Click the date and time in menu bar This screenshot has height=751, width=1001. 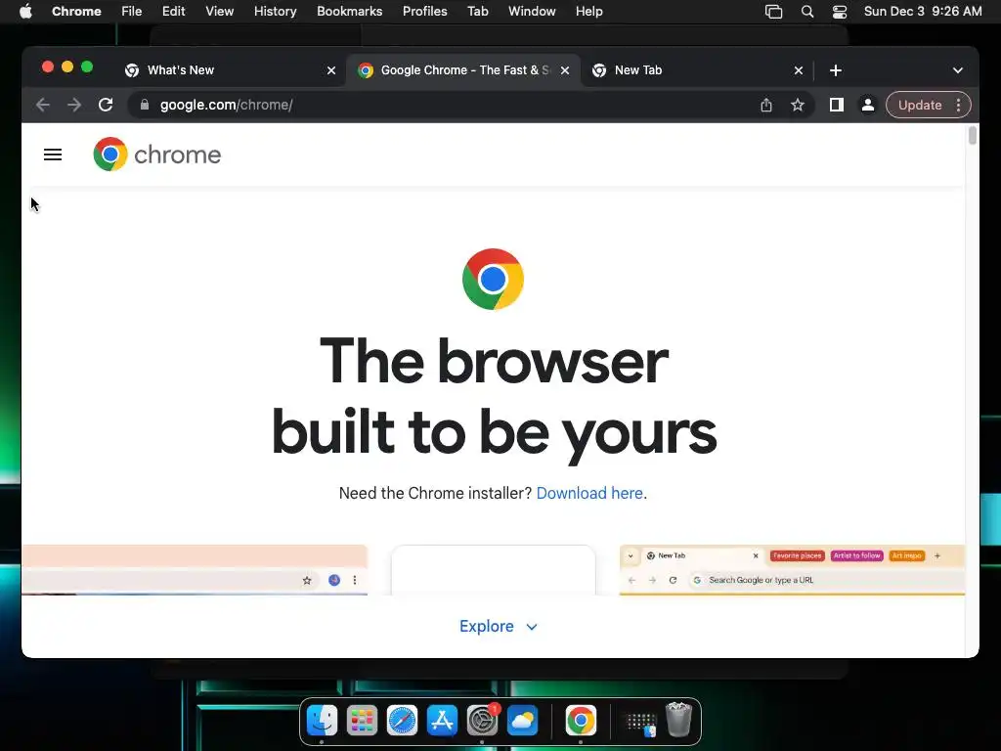pyautogui.click(x=923, y=12)
